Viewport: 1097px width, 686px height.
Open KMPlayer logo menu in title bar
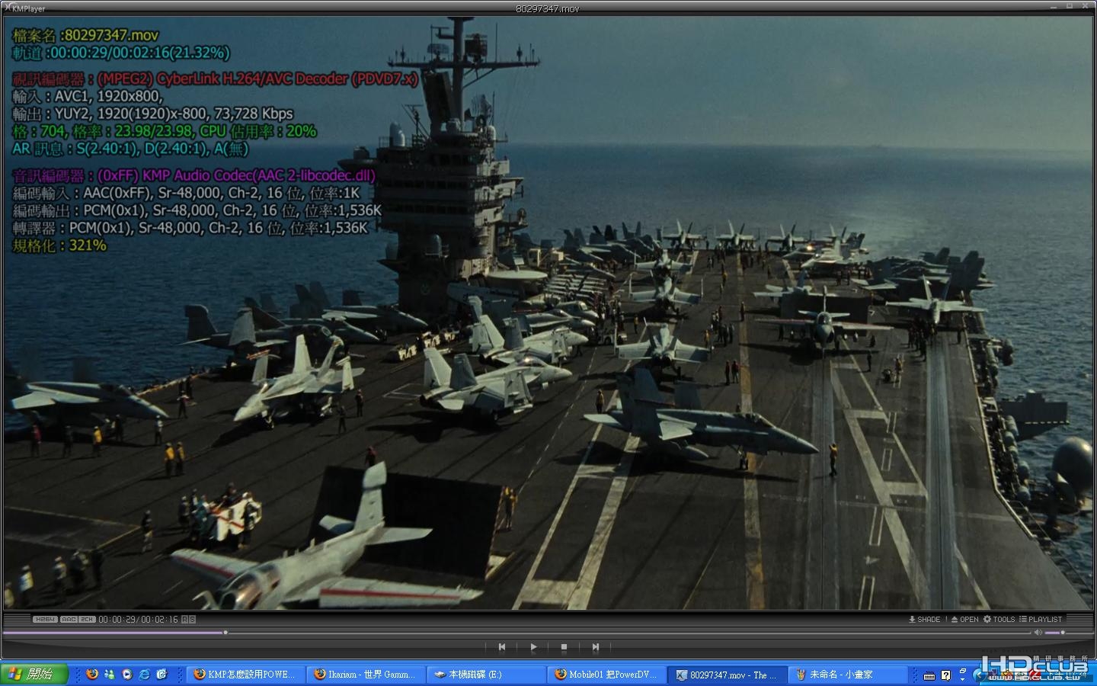tap(24, 8)
